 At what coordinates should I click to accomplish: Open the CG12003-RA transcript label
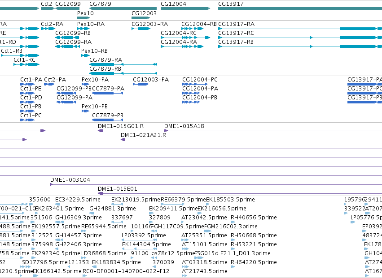click(x=149, y=24)
